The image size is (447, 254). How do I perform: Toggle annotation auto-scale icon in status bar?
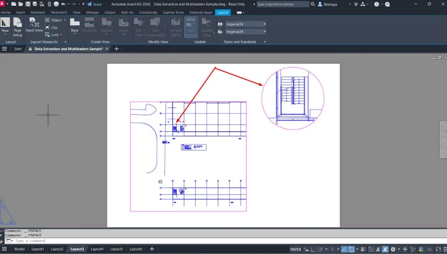[x=385, y=249]
